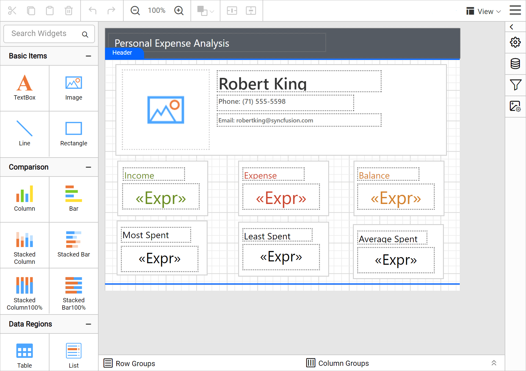Collapse the Data Regions category

[89, 324]
